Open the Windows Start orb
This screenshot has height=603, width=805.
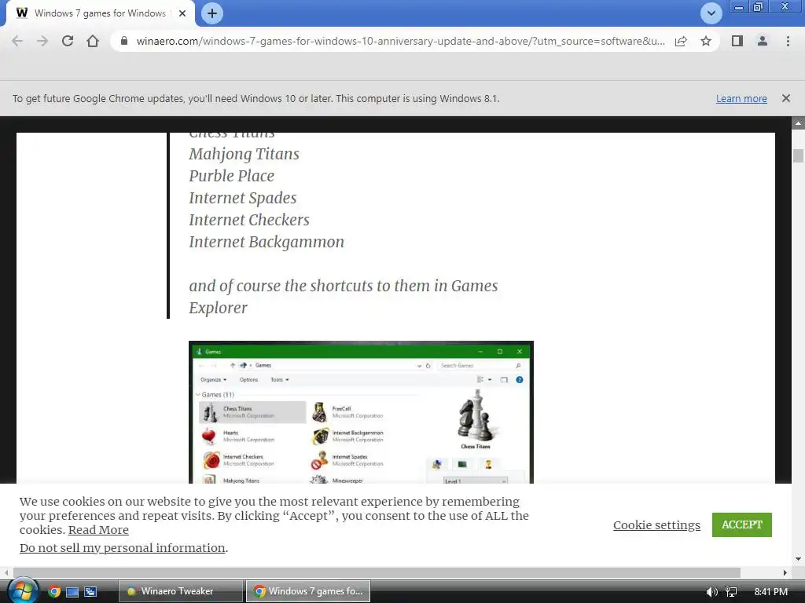click(22, 590)
